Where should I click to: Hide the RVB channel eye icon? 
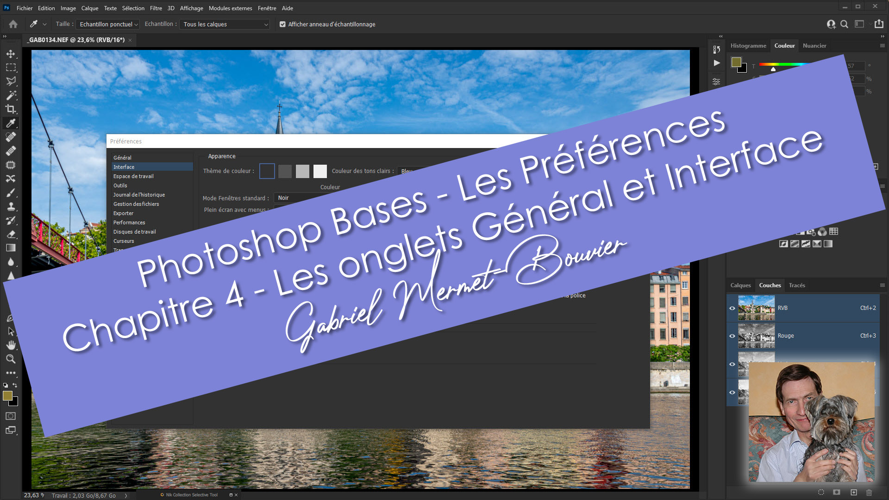click(732, 308)
